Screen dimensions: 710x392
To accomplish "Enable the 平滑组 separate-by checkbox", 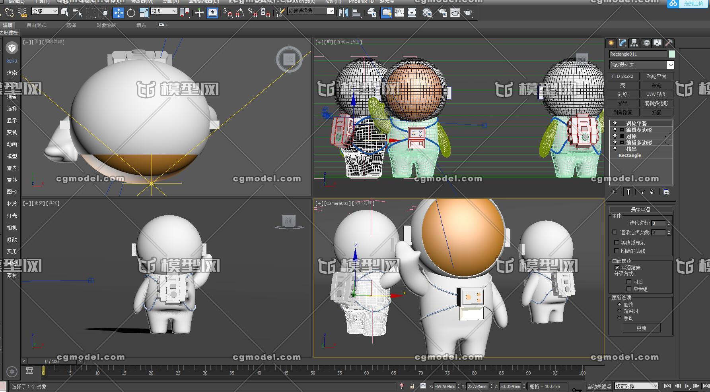I will [629, 289].
